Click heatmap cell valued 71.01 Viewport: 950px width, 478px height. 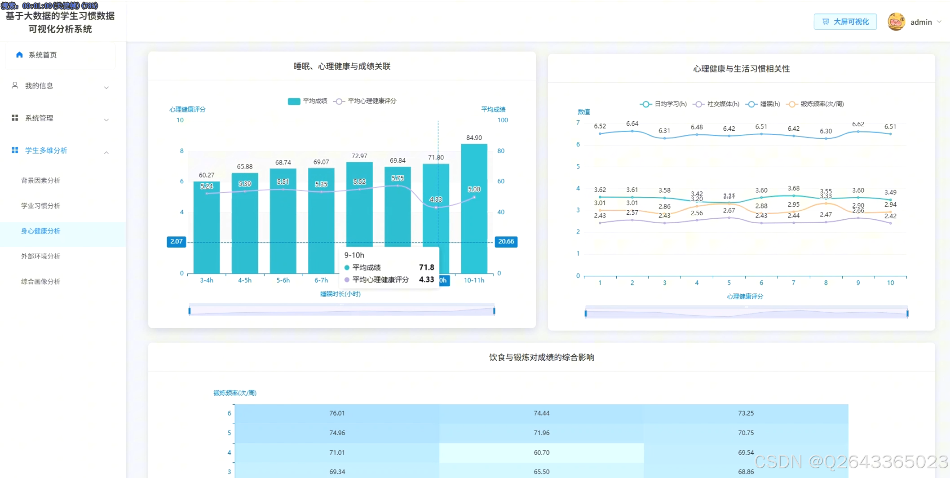pos(337,453)
